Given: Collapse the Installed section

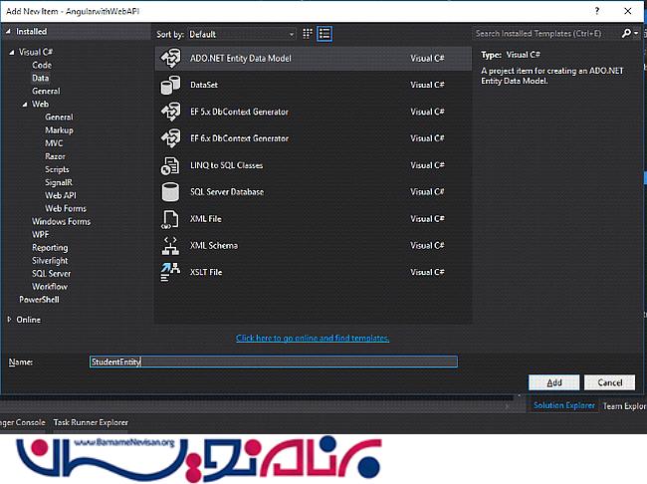Looking at the screenshot, I should (8, 32).
